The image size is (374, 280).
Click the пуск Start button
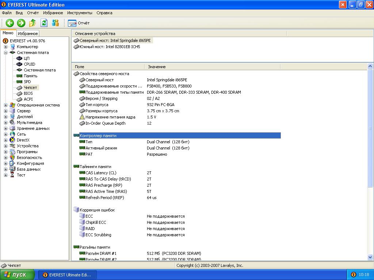[18, 275]
